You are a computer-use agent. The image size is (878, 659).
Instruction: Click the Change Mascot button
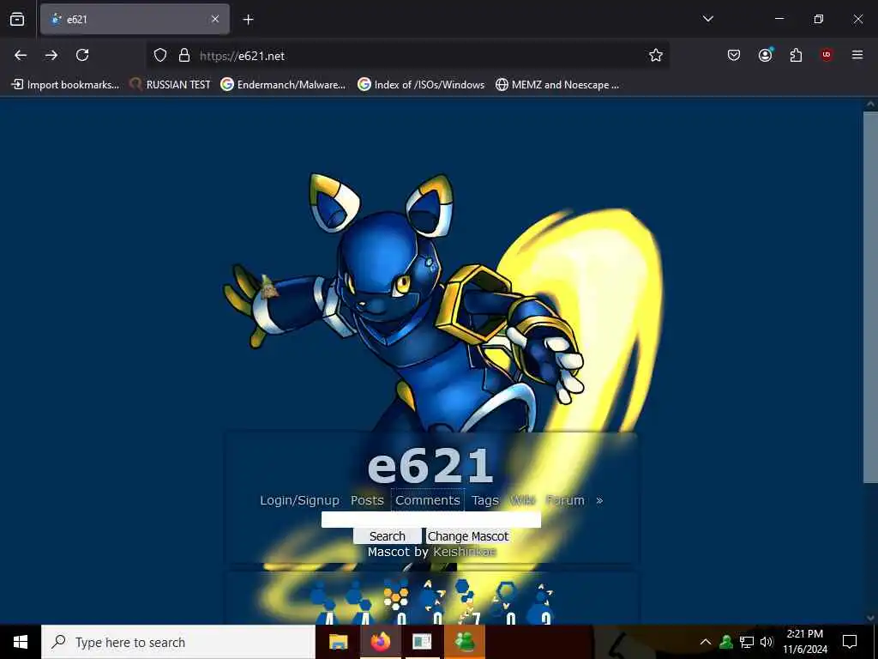tap(468, 536)
